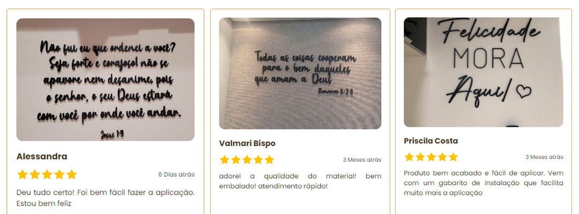Click '3 Meses atrás' on Valmari's review
The image size is (579, 214).
362,160
